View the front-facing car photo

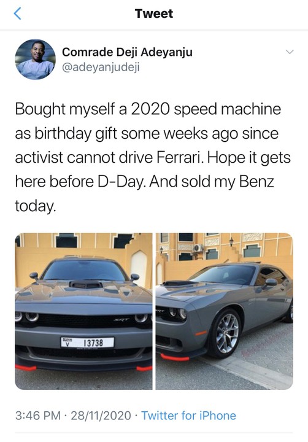83,311
